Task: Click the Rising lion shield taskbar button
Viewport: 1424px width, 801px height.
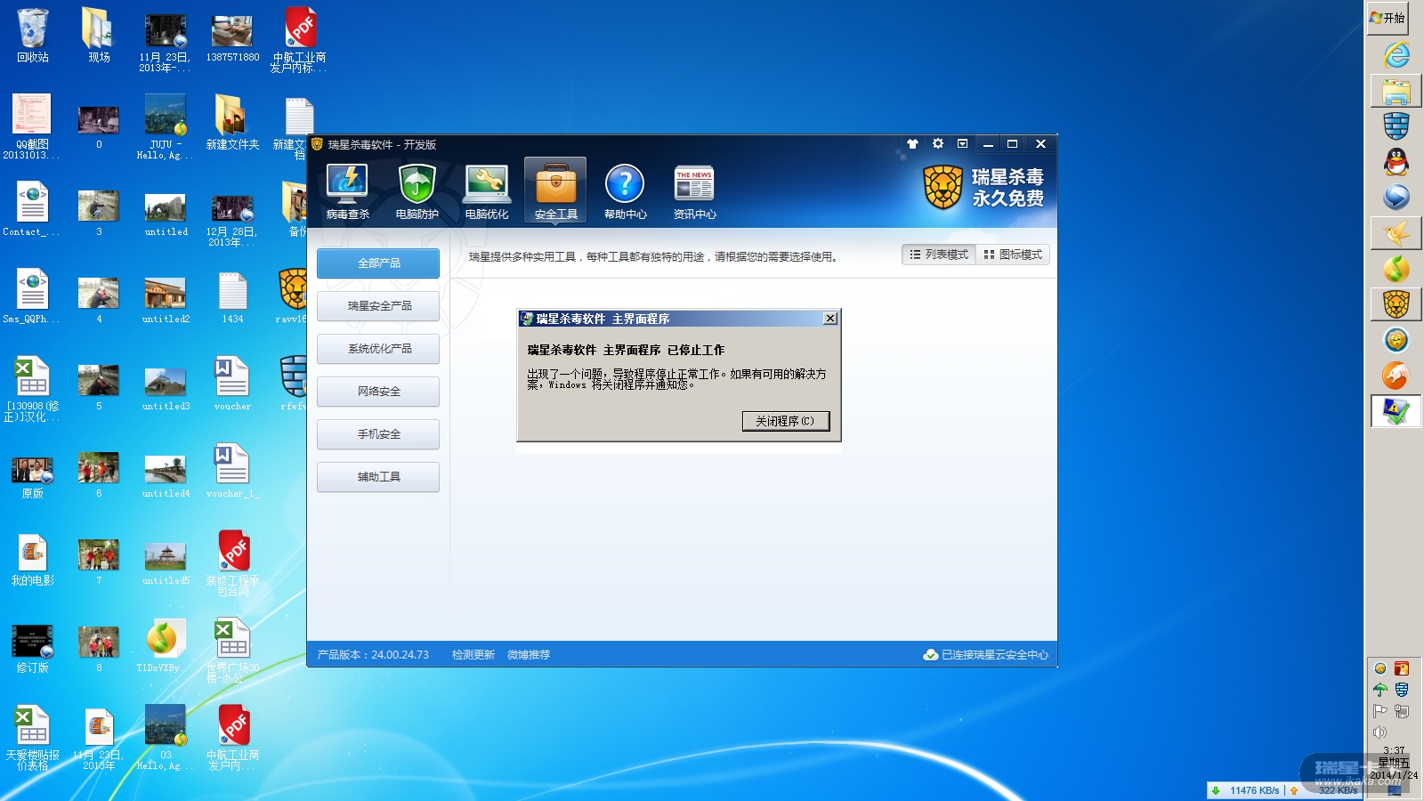Action: point(1396,304)
